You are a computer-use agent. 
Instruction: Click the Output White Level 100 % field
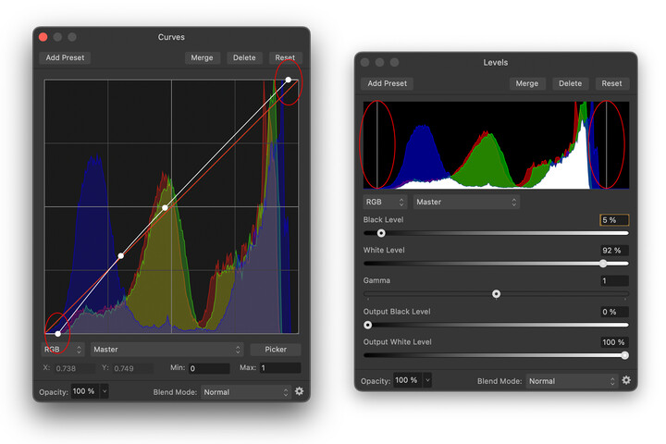tap(614, 342)
